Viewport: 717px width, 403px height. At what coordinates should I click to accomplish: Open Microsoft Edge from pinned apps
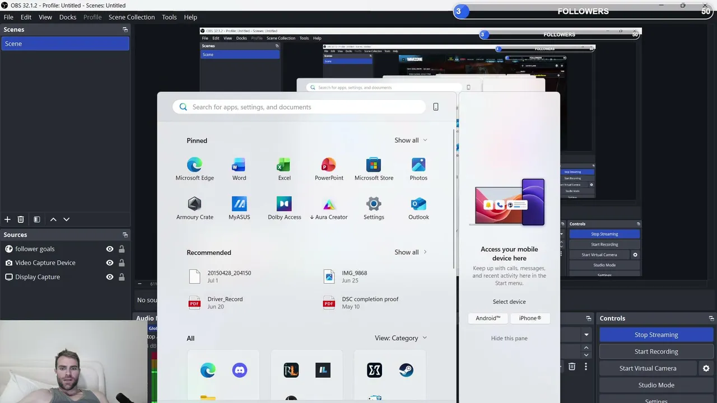[194, 169]
